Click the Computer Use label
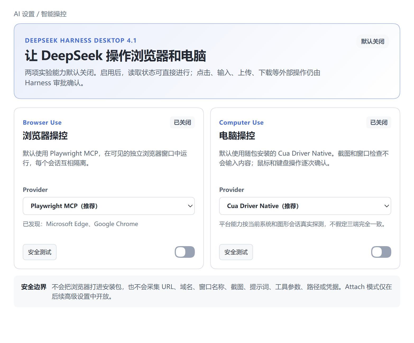This screenshot has height=343, width=414. tap(241, 123)
